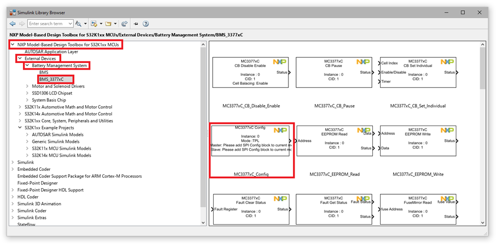The image size is (496, 245).
Task: Select the BMS tree item
Action: (x=44, y=72)
